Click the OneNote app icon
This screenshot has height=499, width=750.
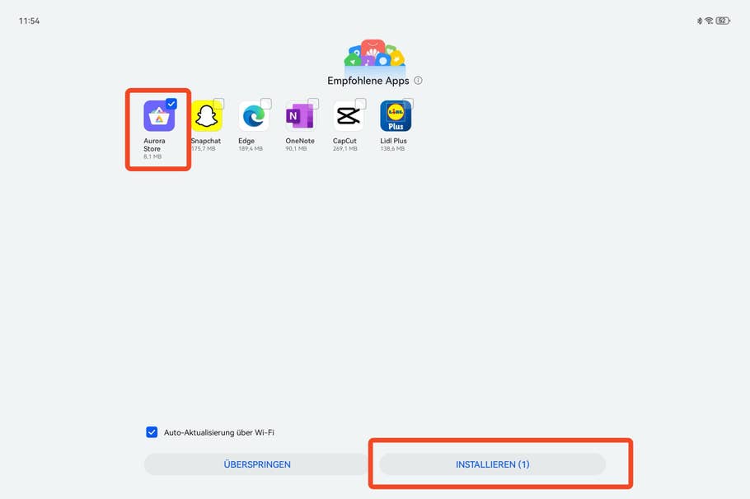coord(300,115)
